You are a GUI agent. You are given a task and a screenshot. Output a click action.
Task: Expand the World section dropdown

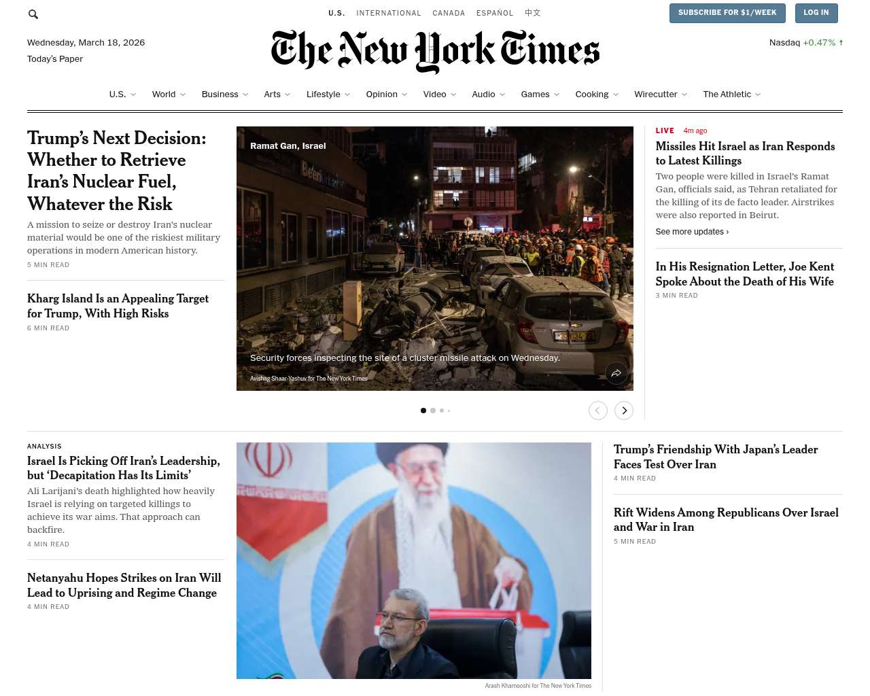[x=182, y=94]
